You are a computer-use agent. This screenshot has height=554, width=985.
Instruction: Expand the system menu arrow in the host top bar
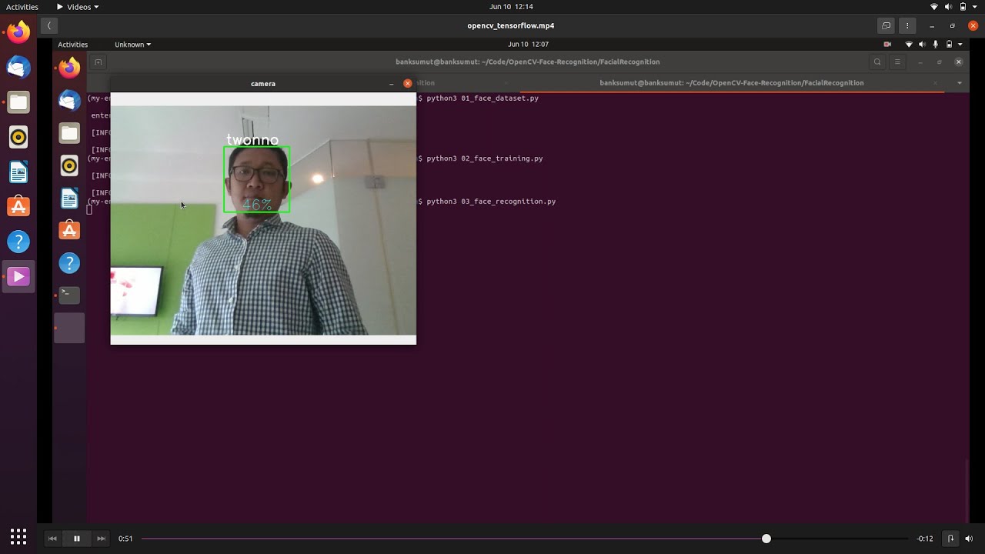(975, 7)
